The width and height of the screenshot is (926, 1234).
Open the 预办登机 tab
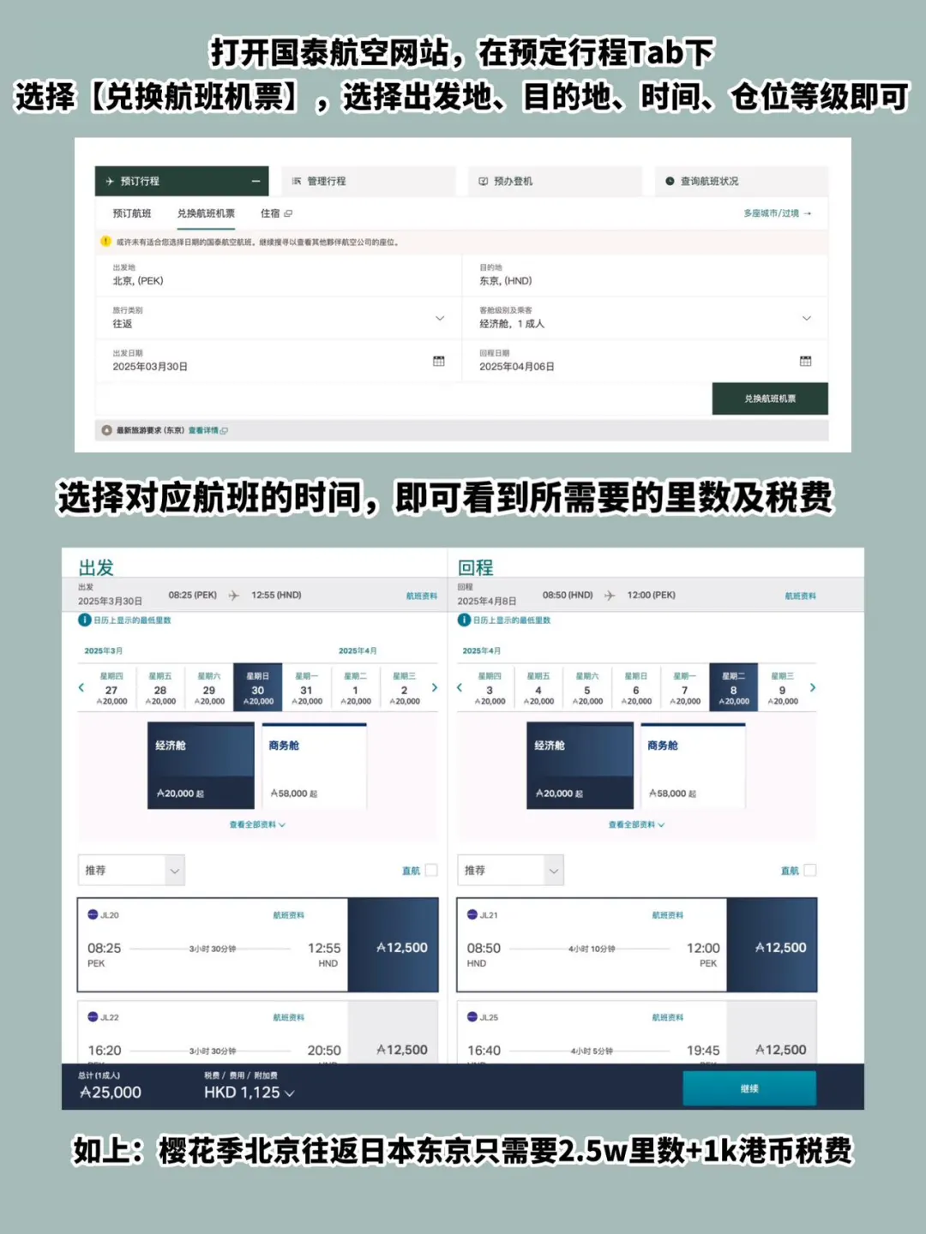tap(556, 181)
